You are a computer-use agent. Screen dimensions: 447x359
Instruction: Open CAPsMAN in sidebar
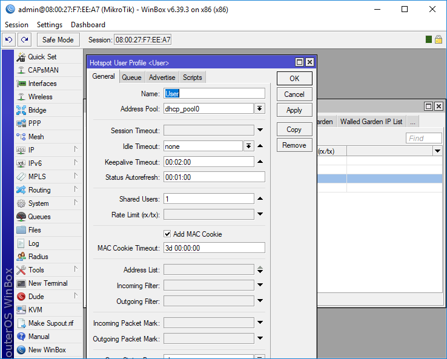click(x=48, y=70)
